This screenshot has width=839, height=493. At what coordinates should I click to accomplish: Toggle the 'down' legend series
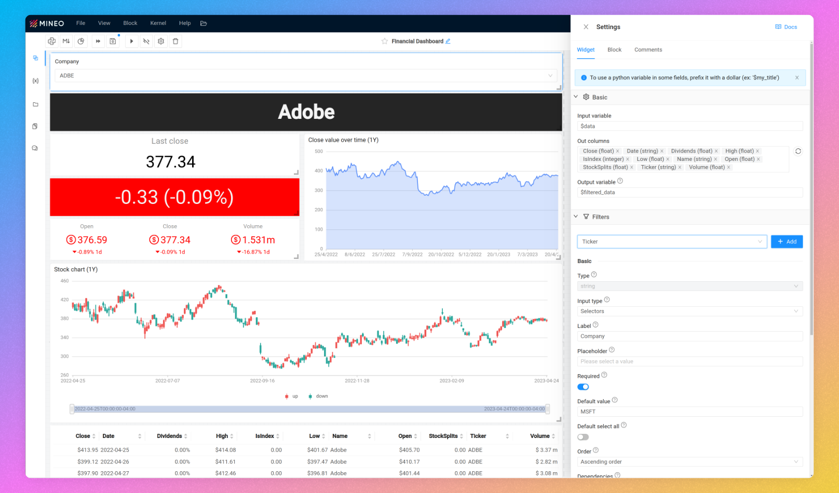(x=318, y=396)
